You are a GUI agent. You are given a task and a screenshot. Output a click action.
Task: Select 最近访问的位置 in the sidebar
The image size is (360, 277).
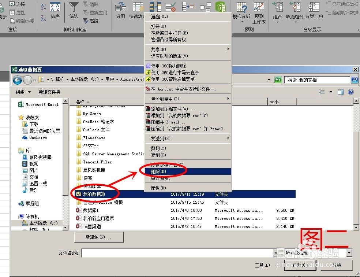[x=41, y=131]
